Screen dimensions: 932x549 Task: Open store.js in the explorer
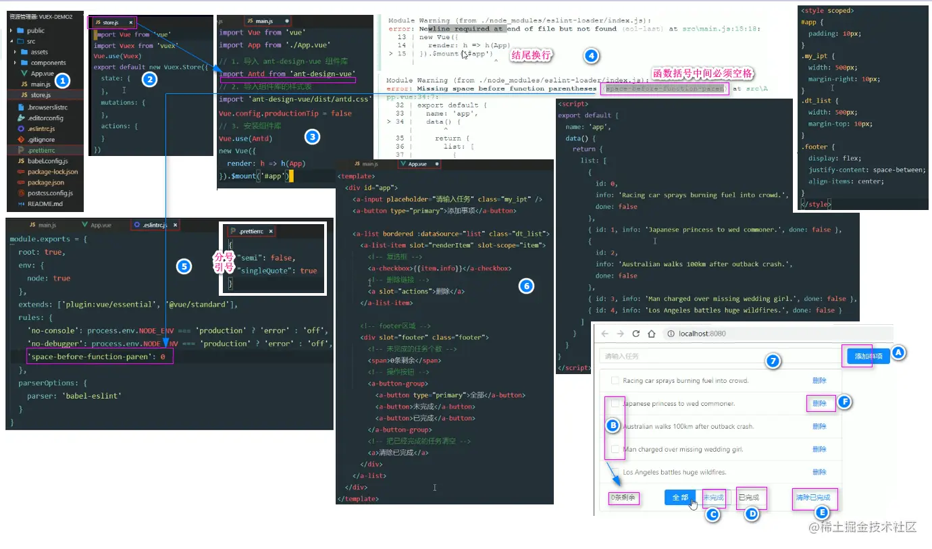41,95
